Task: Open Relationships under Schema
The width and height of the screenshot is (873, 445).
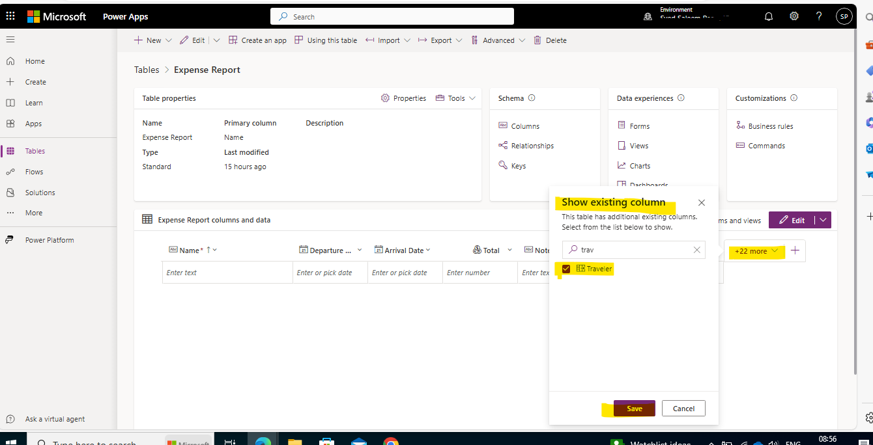Action: pos(526,146)
